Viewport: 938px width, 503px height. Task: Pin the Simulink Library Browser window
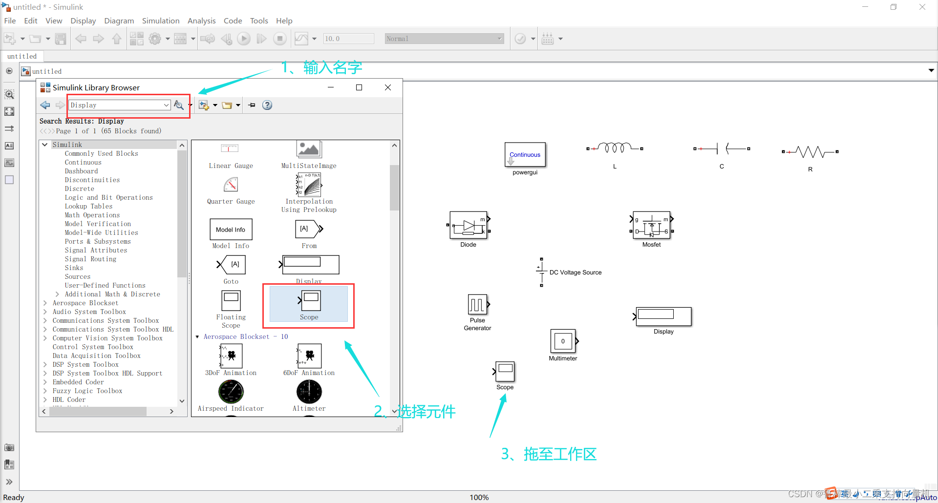tap(252, 105)
